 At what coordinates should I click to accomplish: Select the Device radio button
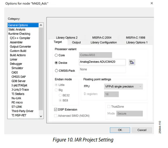(x=56, y=63)
